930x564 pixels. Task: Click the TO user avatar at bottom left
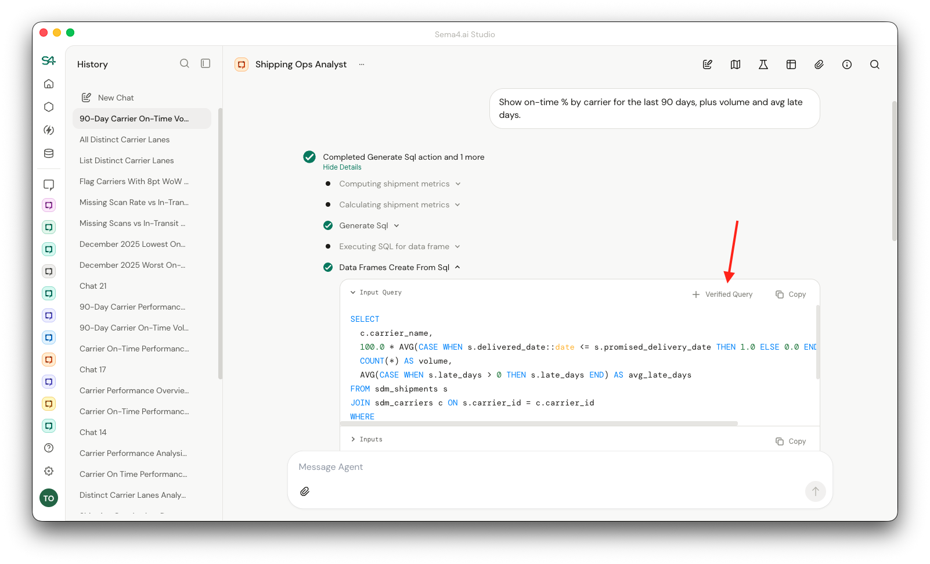click(49, 498)
